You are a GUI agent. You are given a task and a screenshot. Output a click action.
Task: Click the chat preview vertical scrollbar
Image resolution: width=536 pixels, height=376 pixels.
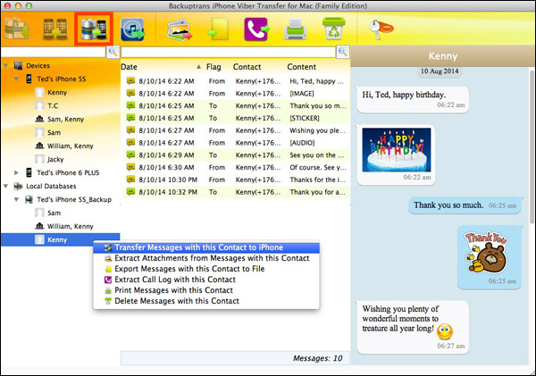532,147
